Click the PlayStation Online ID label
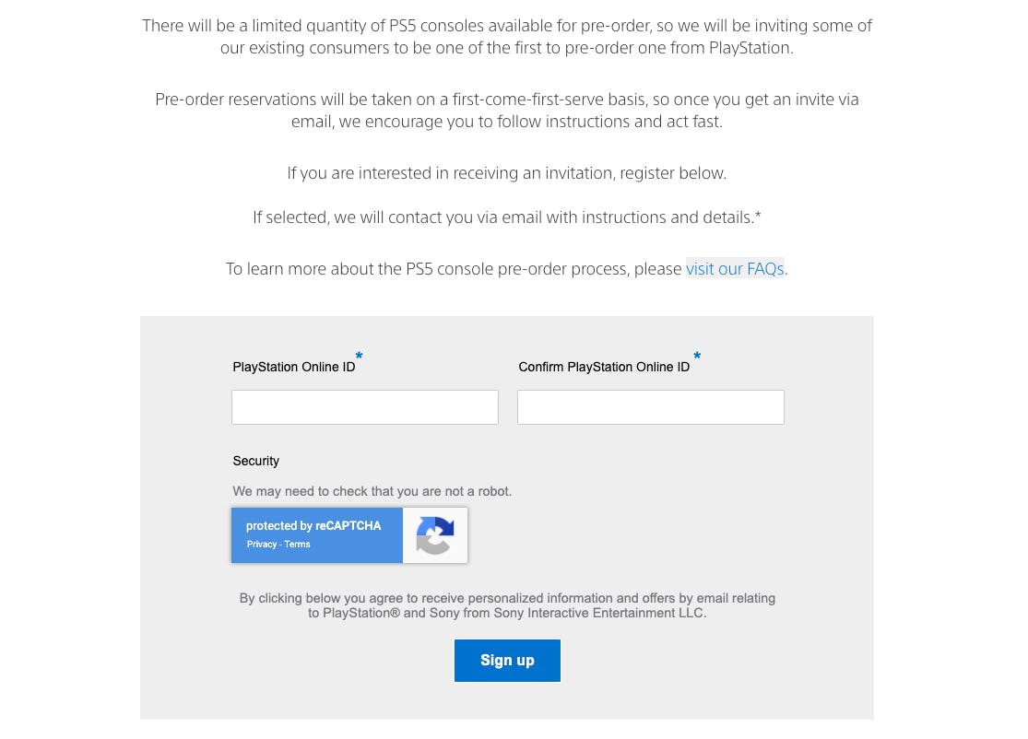 tap(294, 367)
